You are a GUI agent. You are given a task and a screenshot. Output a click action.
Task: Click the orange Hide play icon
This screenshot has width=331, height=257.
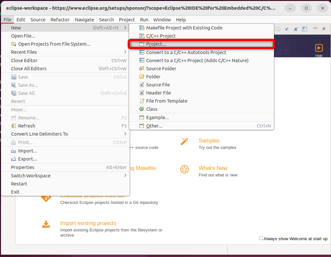click(x=319, y=48)
